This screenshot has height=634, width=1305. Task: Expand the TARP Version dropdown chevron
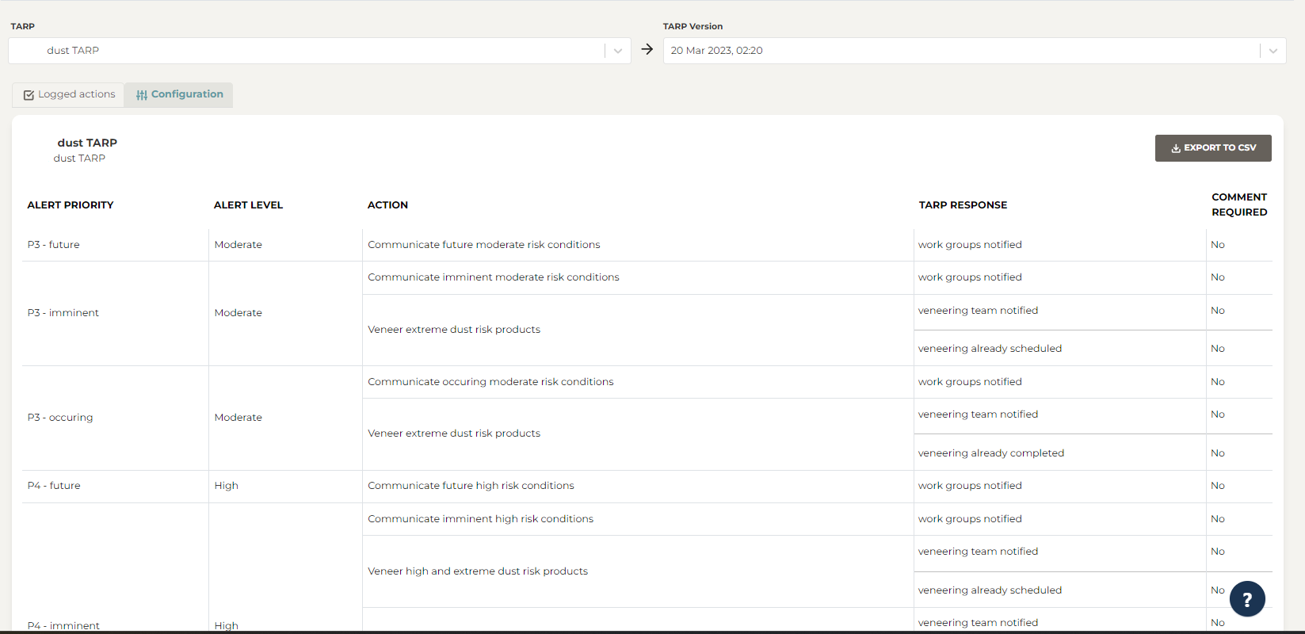(x=1273, y=51)
